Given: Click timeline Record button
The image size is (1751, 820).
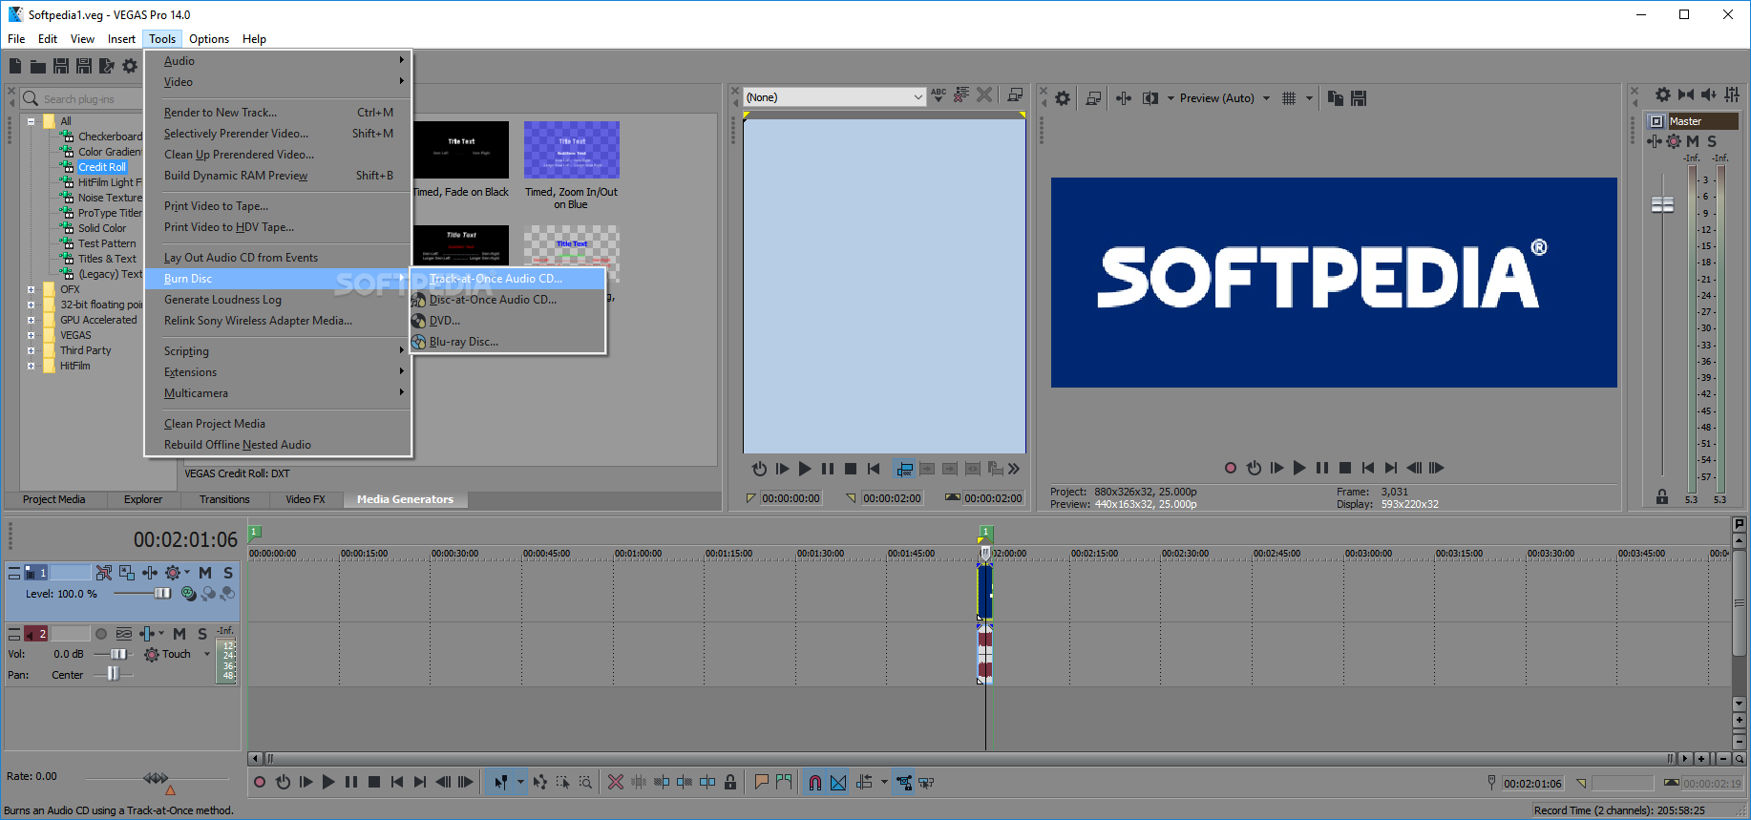Looking at the screenshot, I should point(260,782).
